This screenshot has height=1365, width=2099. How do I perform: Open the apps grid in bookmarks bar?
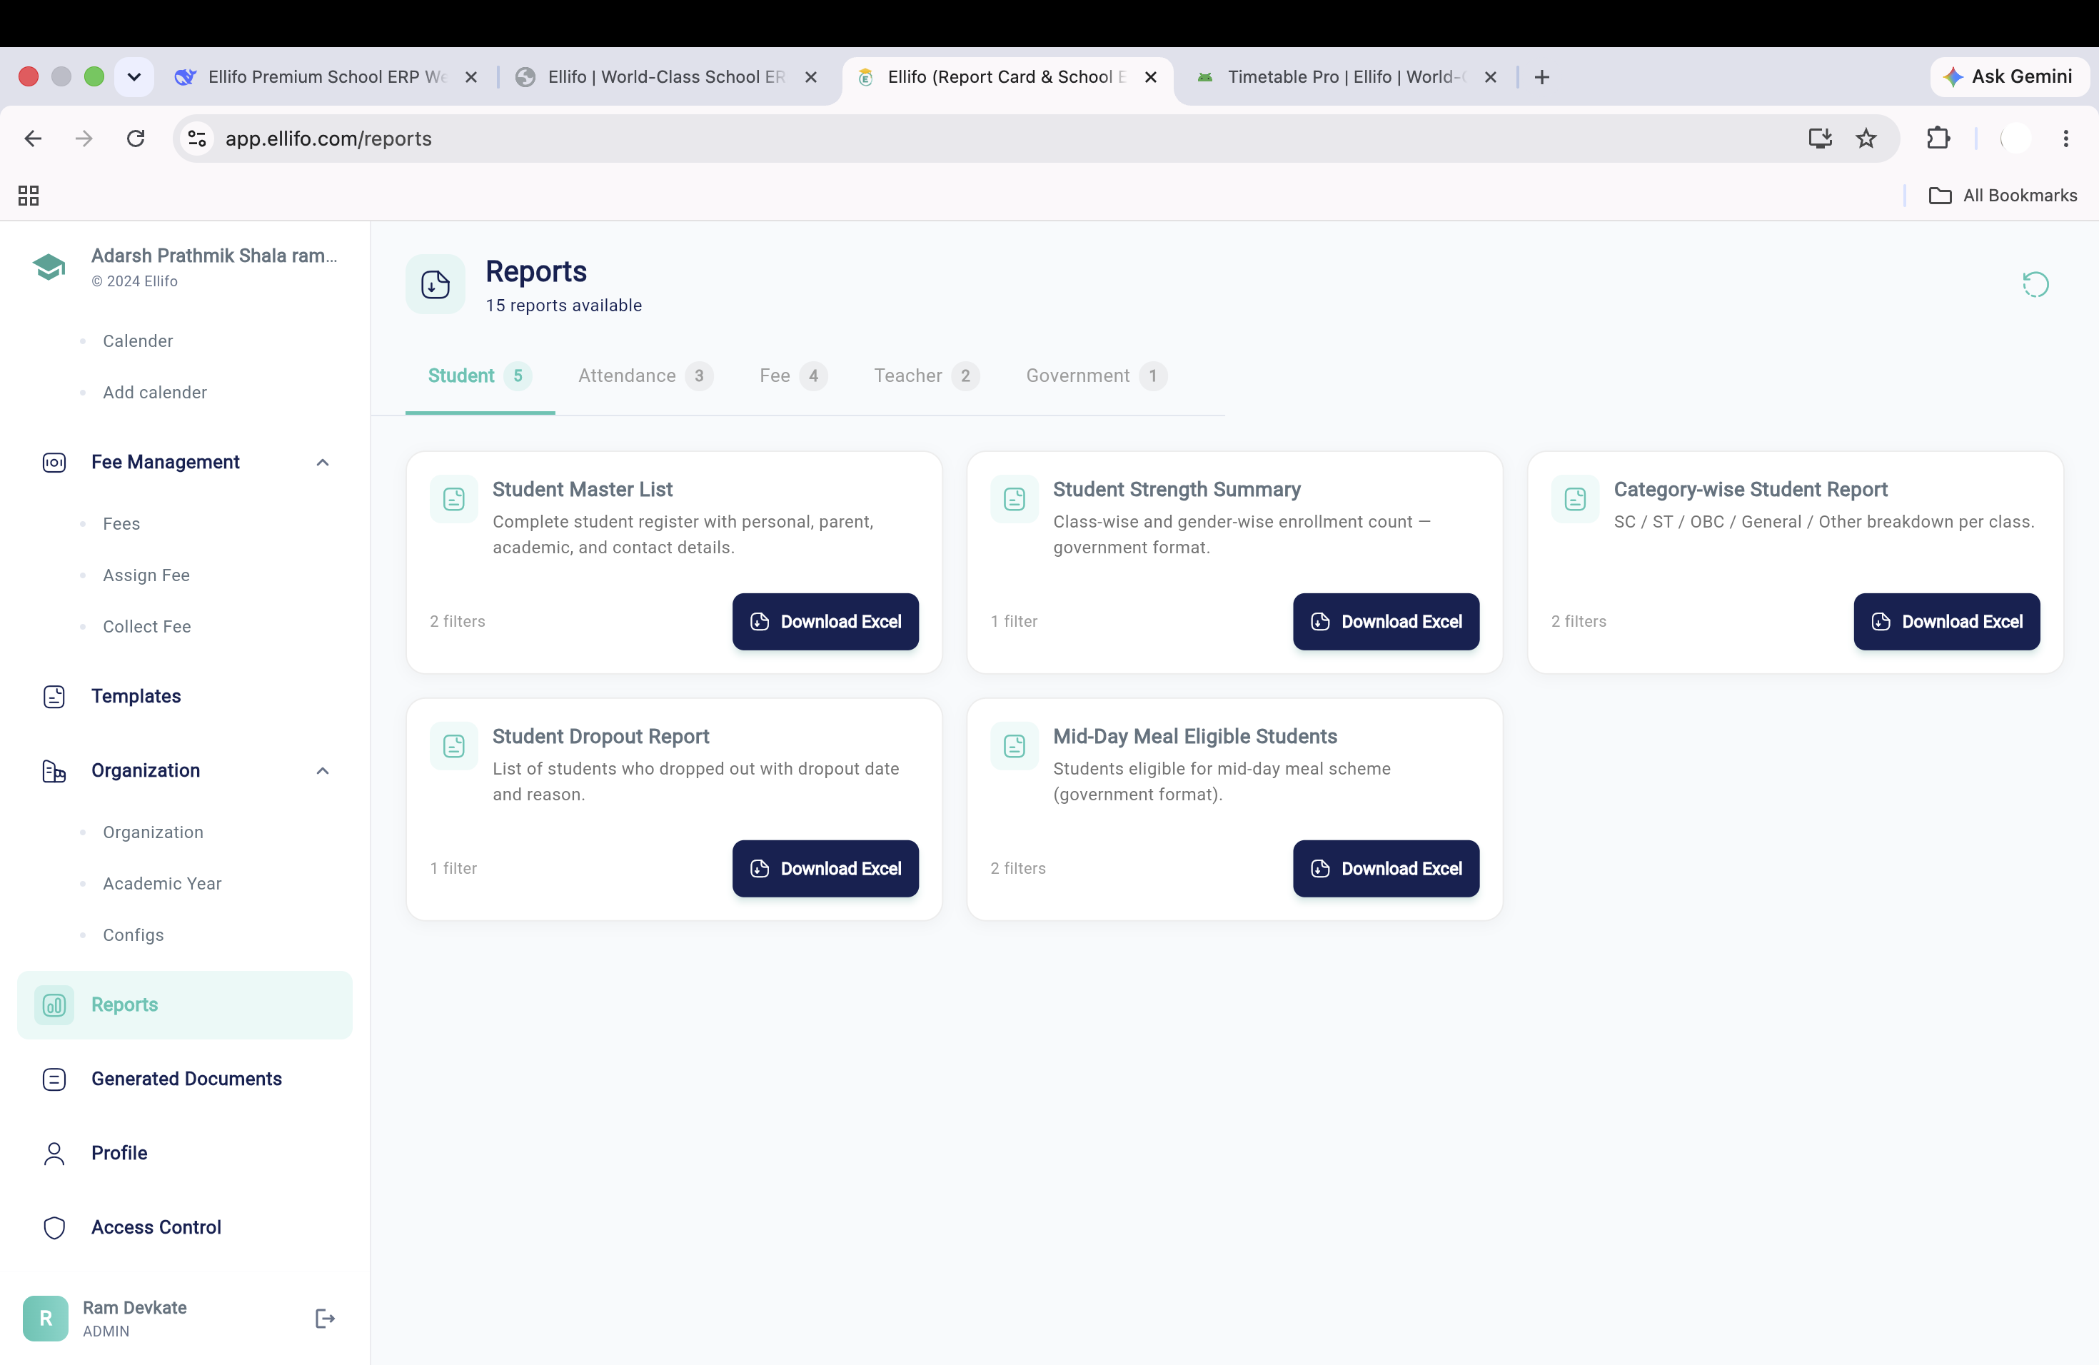coord(29,195)
